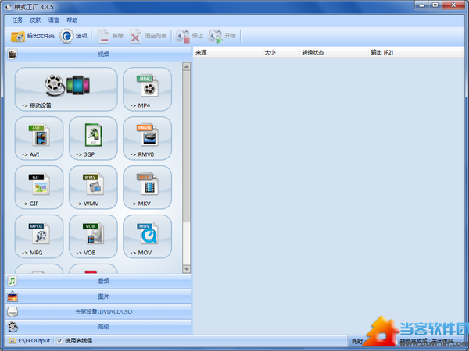This screenshot has width=469, height=351.
Task: Click the 格式工厂 app icon in title bar
Action: [x=8, y=7]
